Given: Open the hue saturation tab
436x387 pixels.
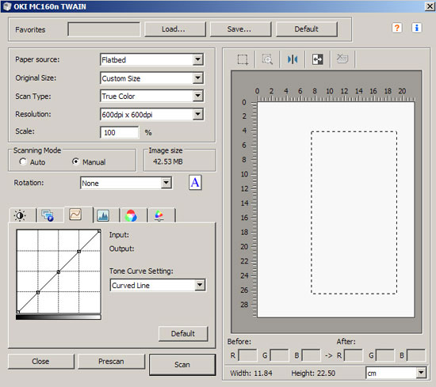Looking at the screenshot, I should click(x=159, y=215).
